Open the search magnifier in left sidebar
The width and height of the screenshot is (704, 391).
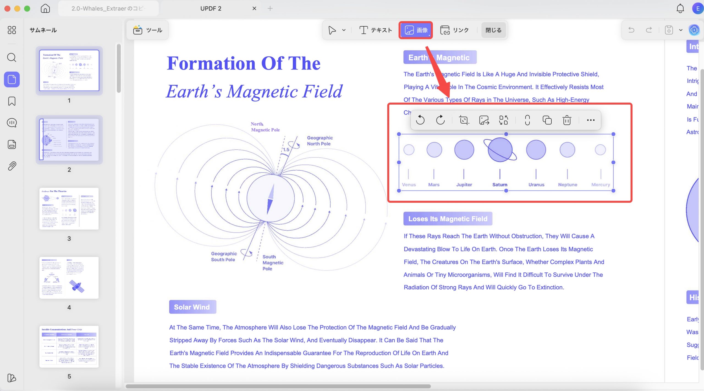tap(12, 57)
